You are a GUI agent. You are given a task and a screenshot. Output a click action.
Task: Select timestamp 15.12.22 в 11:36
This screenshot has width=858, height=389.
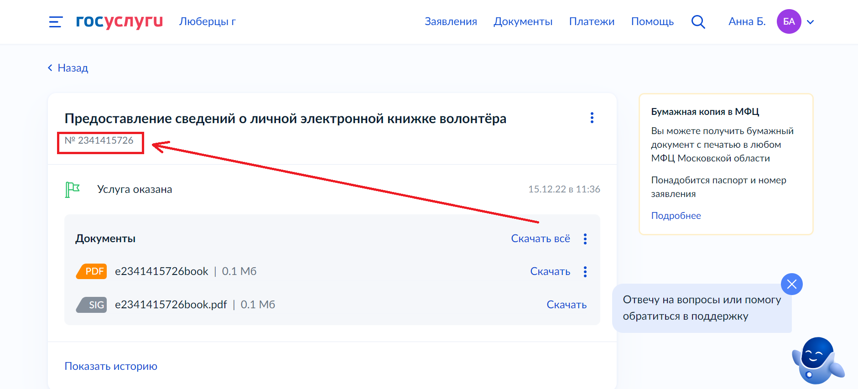pos(564,189)
